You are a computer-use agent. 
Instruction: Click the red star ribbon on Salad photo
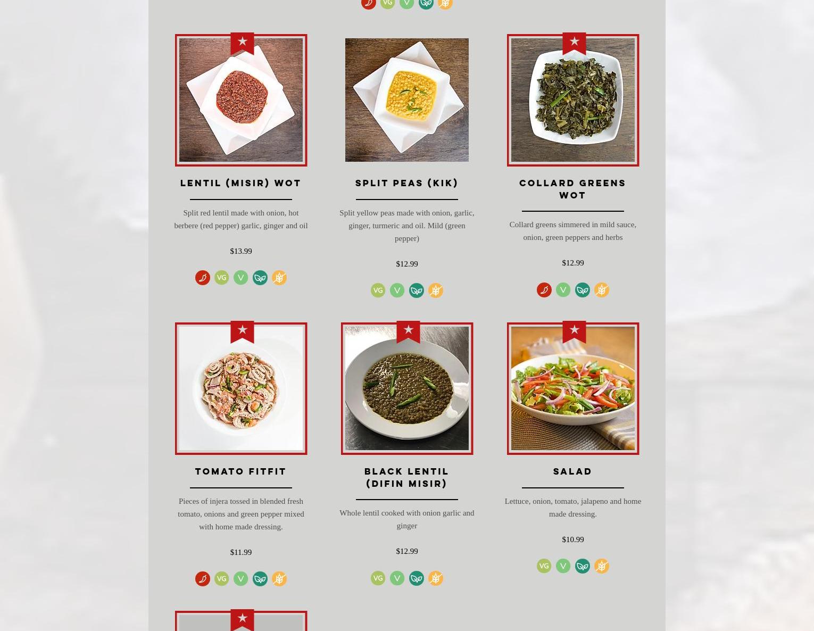tap(574, 332)
